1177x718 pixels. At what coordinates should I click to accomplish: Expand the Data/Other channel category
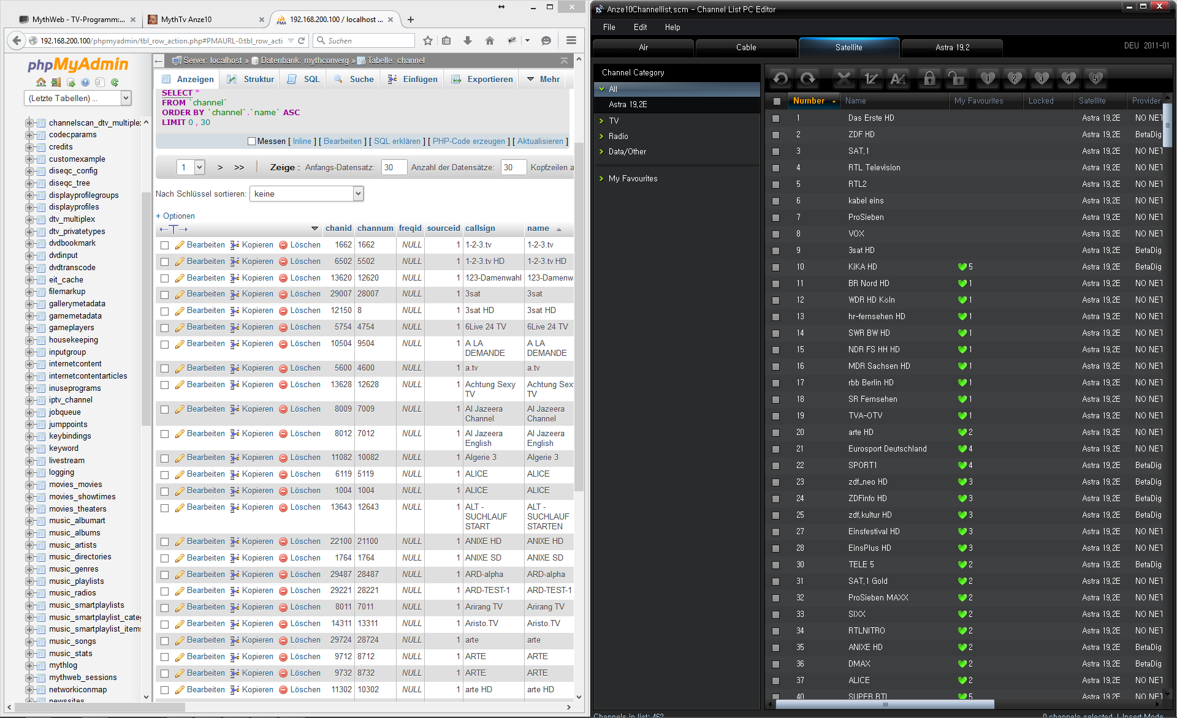601,151
